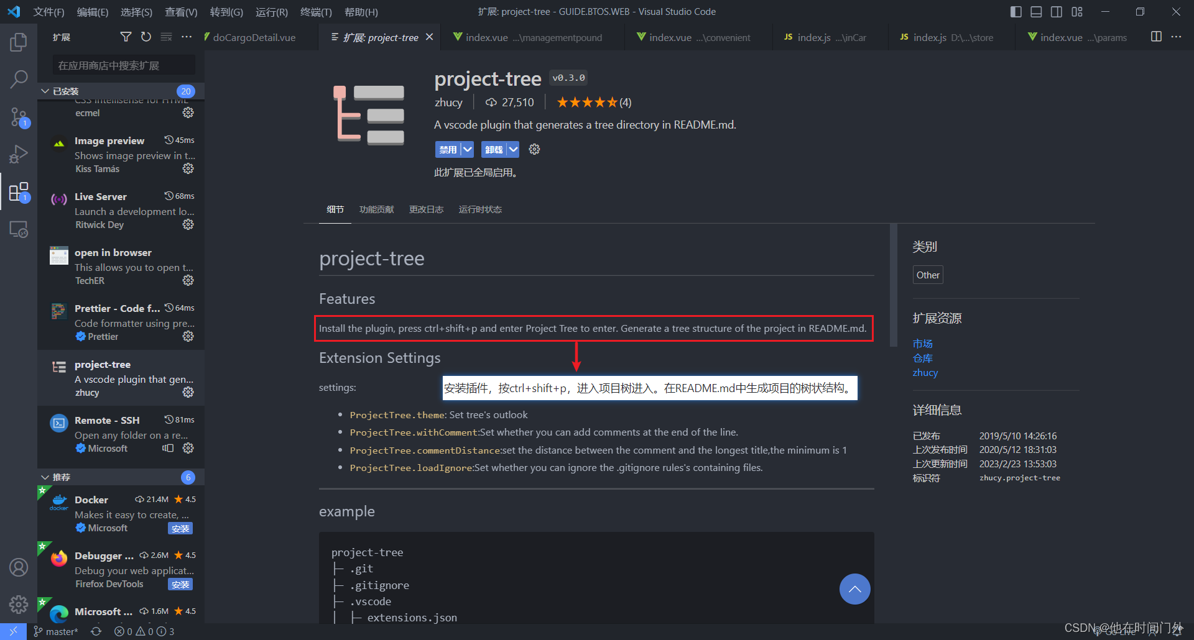Open the Search view in activity bar

click(19, 80)
